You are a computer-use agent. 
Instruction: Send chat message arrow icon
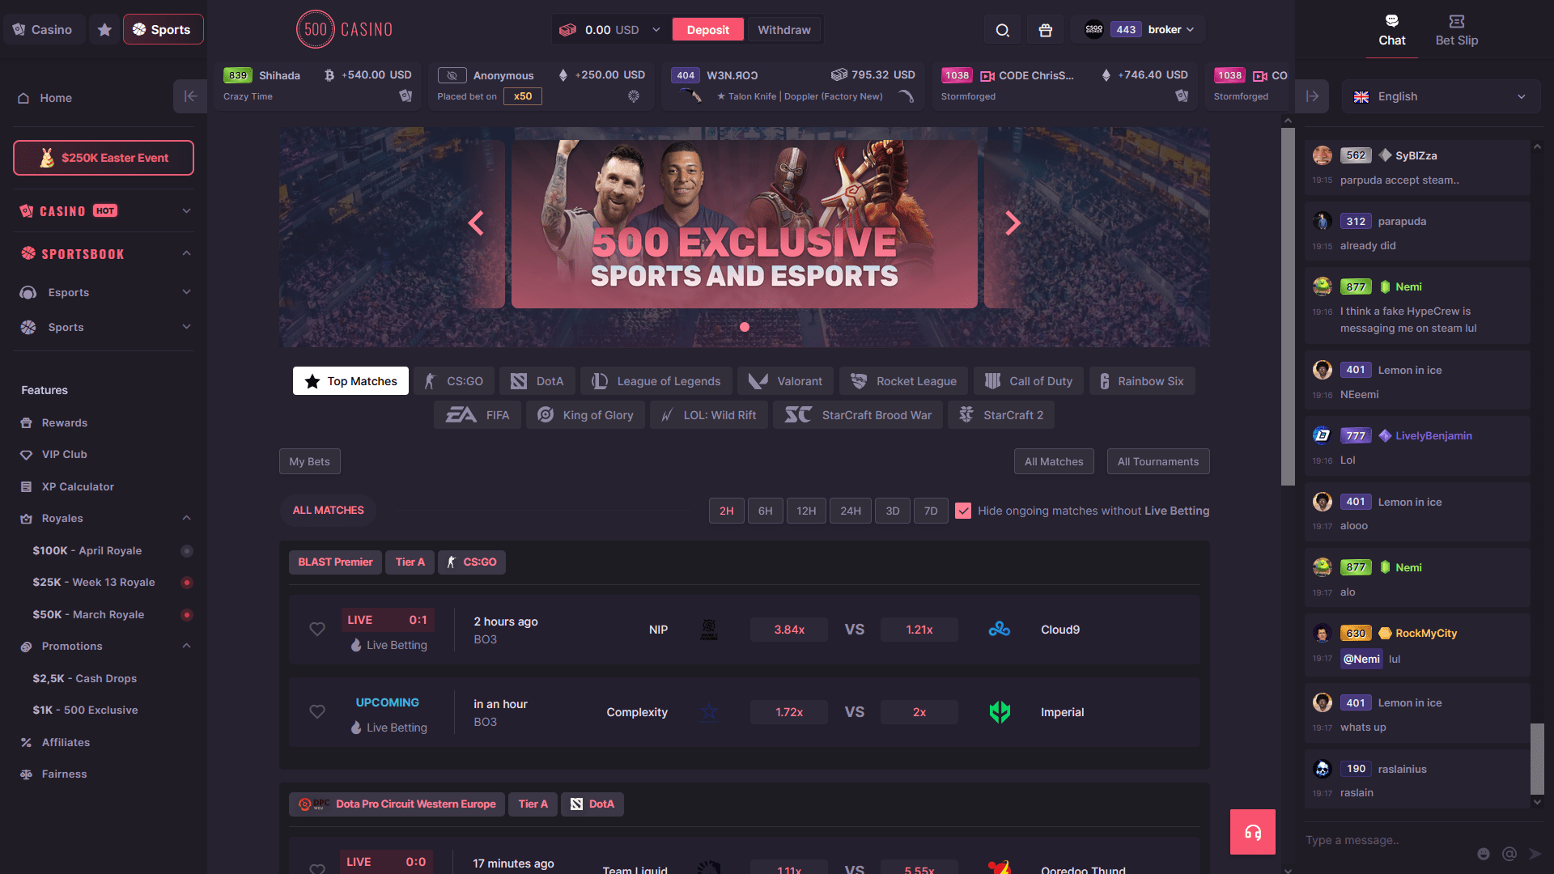pos(1535,854)
